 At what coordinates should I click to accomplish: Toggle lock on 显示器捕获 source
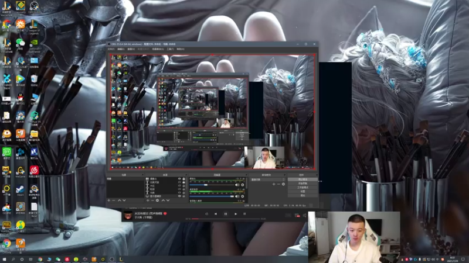(183, 196)
